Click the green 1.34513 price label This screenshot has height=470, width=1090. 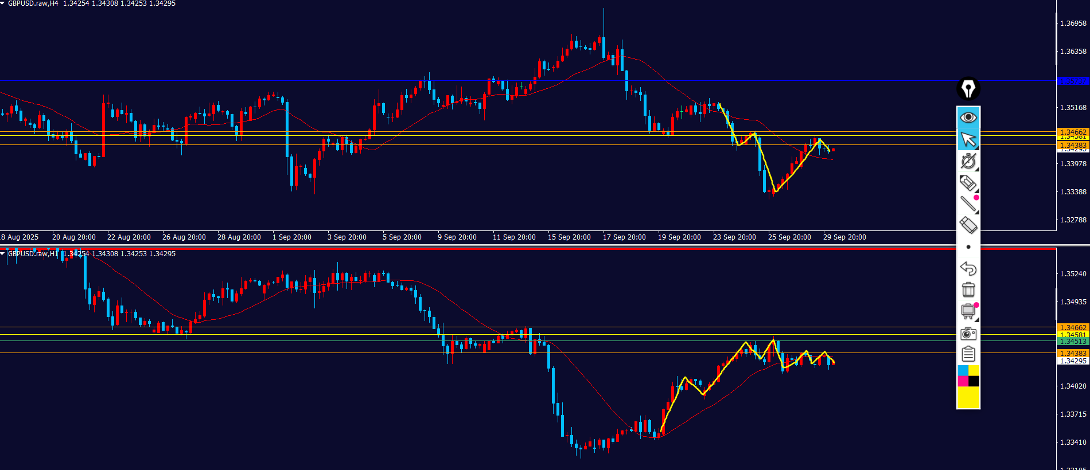click(1072, 342)
